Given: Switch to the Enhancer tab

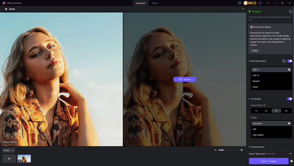Looking at the screenshot, I should click(141, 3).
